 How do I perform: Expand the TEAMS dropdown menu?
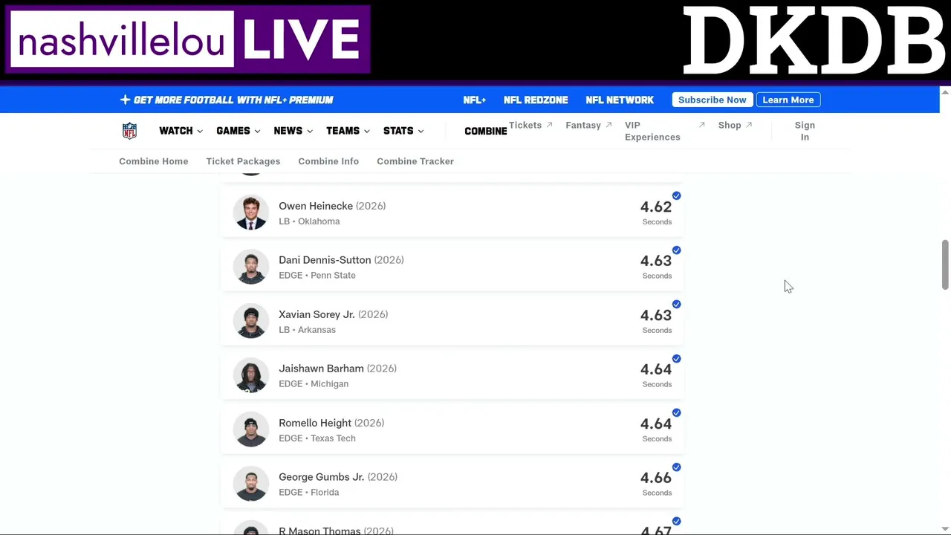pos(348,131)
